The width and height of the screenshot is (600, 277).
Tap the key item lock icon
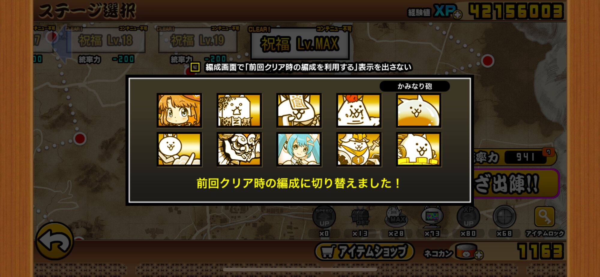(x=544, y=216)
